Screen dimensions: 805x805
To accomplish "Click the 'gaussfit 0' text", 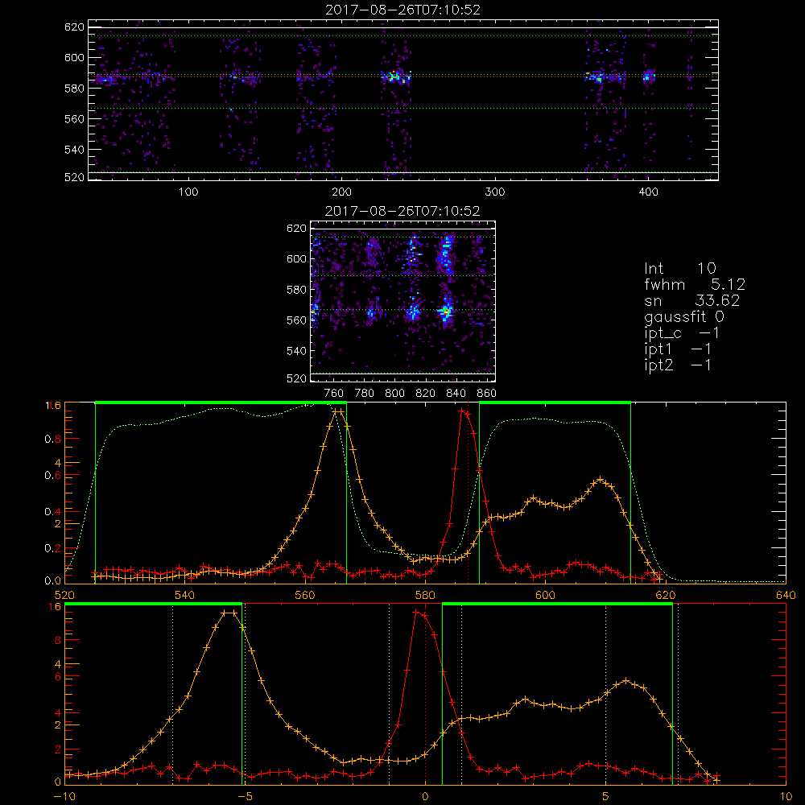I will 683,316.
